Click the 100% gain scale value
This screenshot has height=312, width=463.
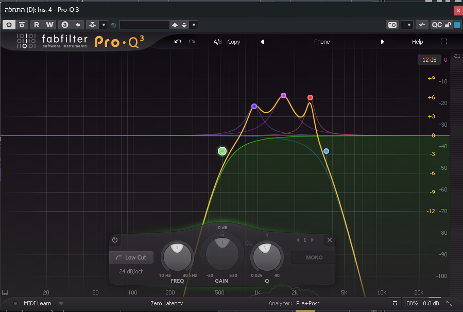[x=411, y=303]
